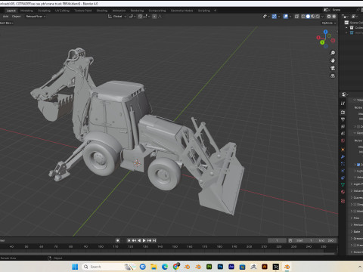Open the Add menu in viewport header
The height and width of the screenshot is (272, 363).
(x=5, y=17)
